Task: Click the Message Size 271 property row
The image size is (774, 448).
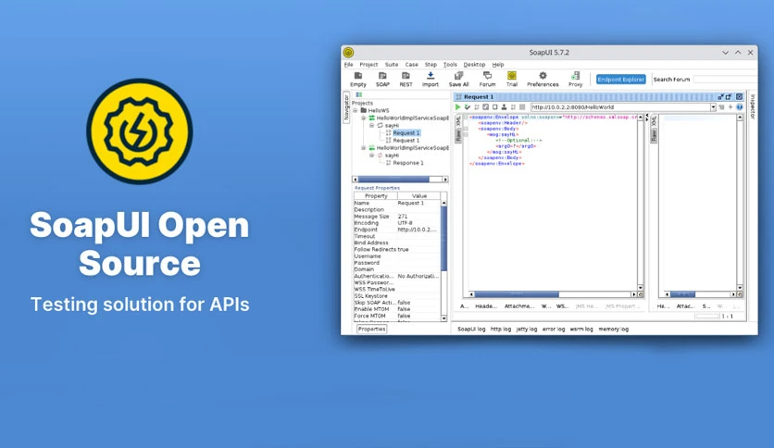Action: (396, 217)
